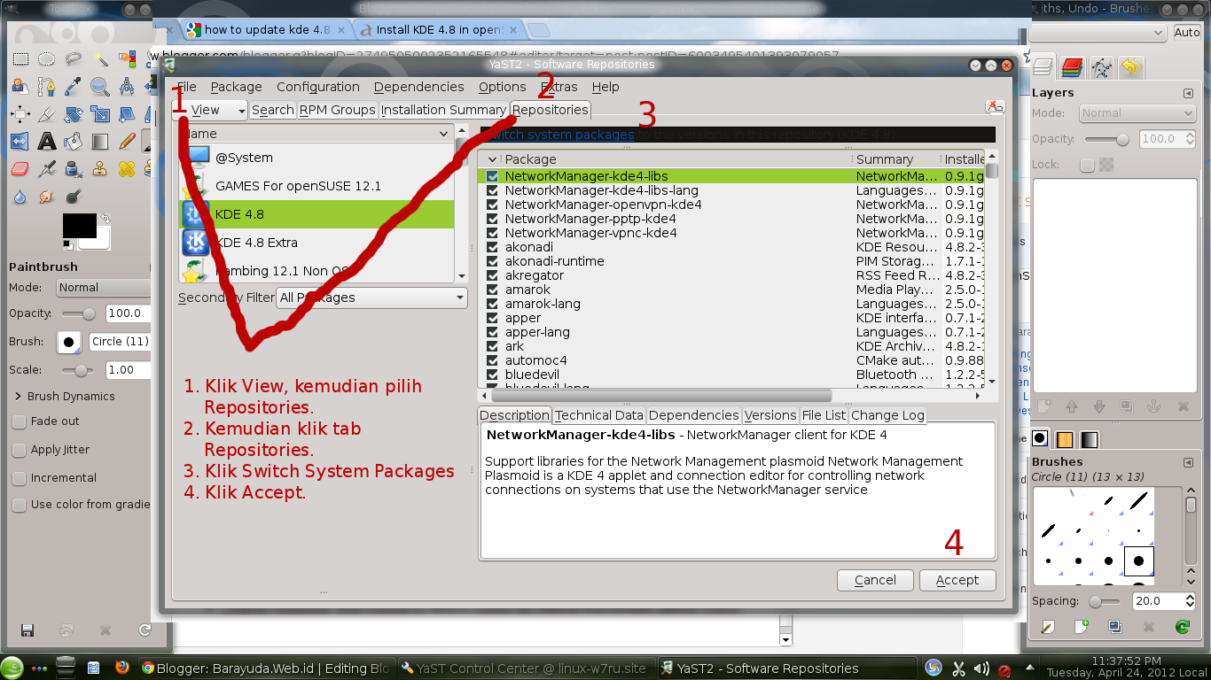This screenshot has height=680, width=1211.
Task: Pick the Flip tool in toolbox
Action: [20, 142]
